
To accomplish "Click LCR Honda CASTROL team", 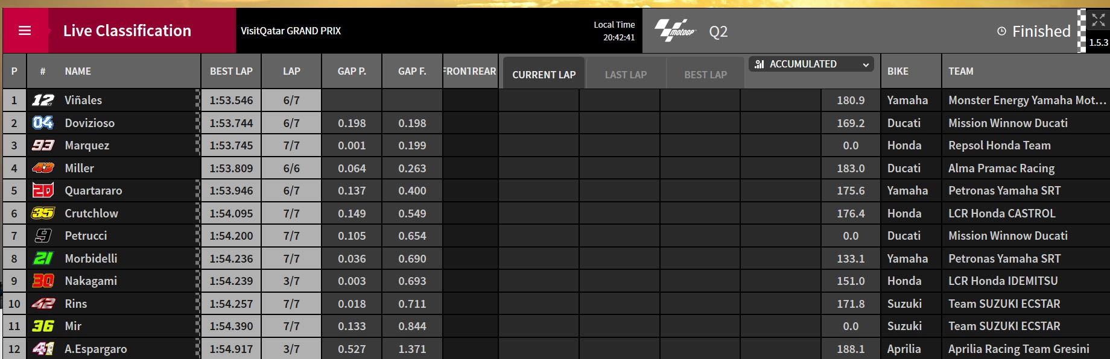I will click(x=1002, y=213).
